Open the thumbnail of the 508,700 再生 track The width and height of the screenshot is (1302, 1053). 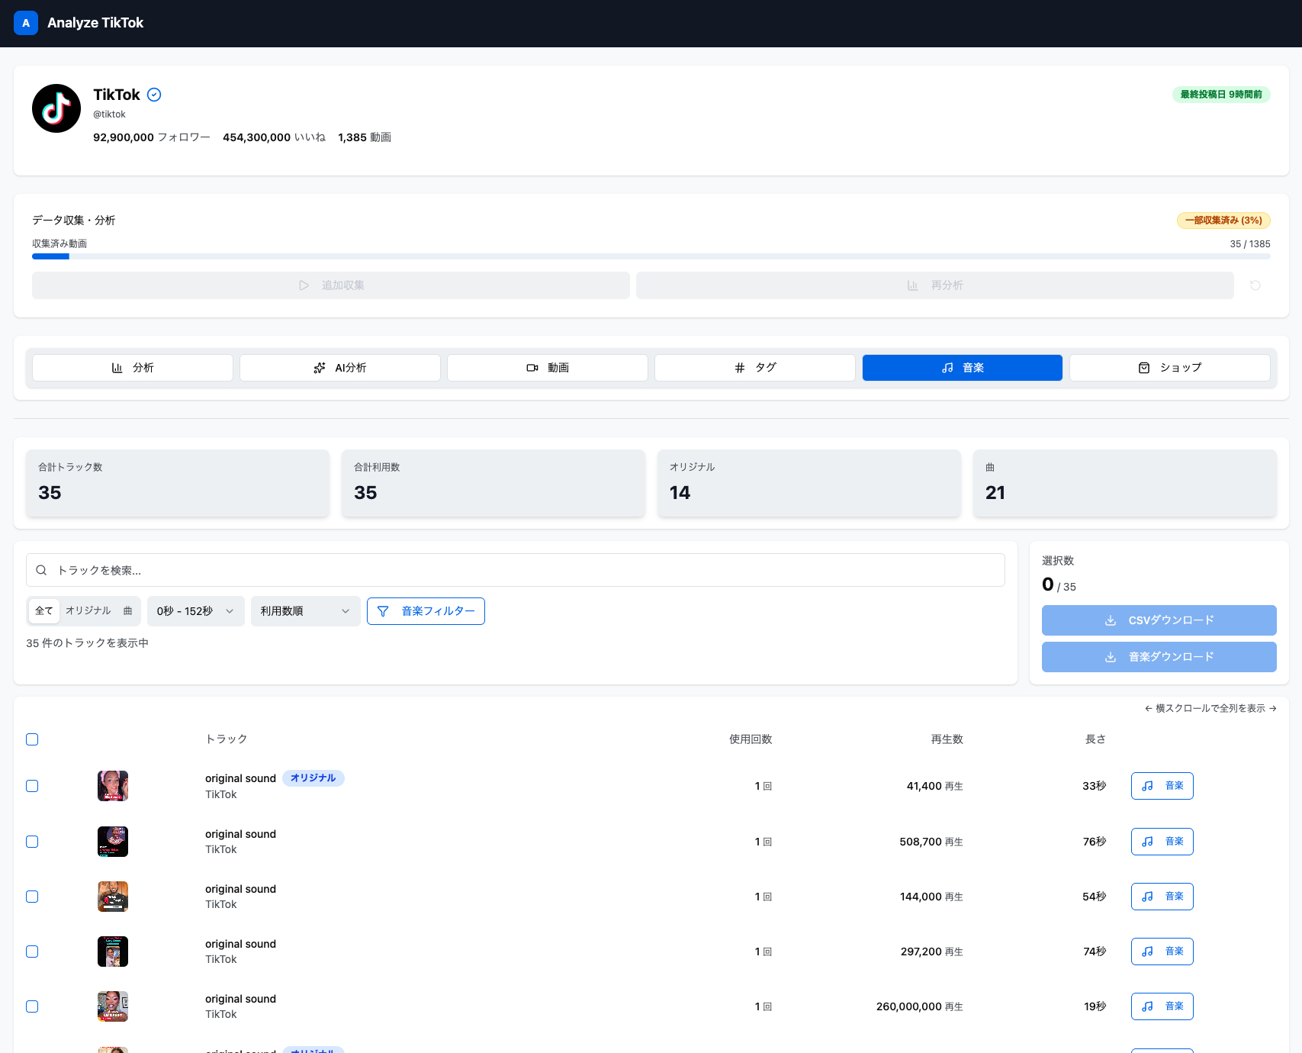112,841
